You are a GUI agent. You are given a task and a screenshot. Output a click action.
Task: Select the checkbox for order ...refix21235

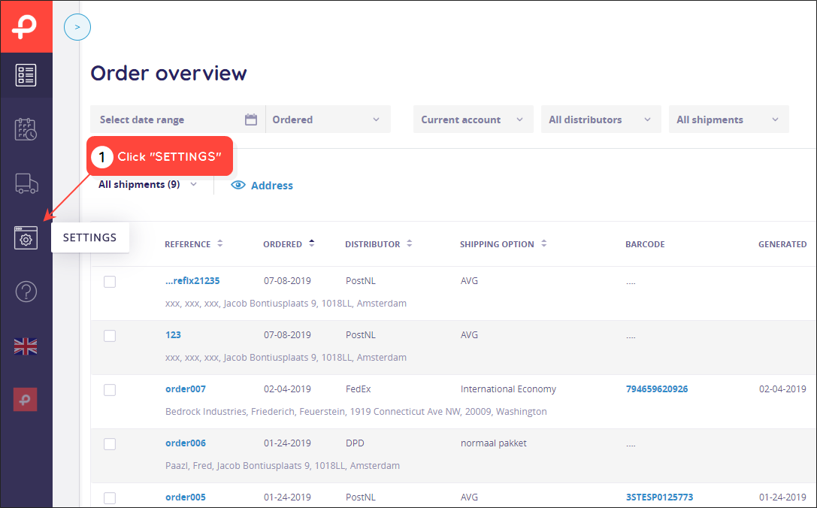coord(110,282)
